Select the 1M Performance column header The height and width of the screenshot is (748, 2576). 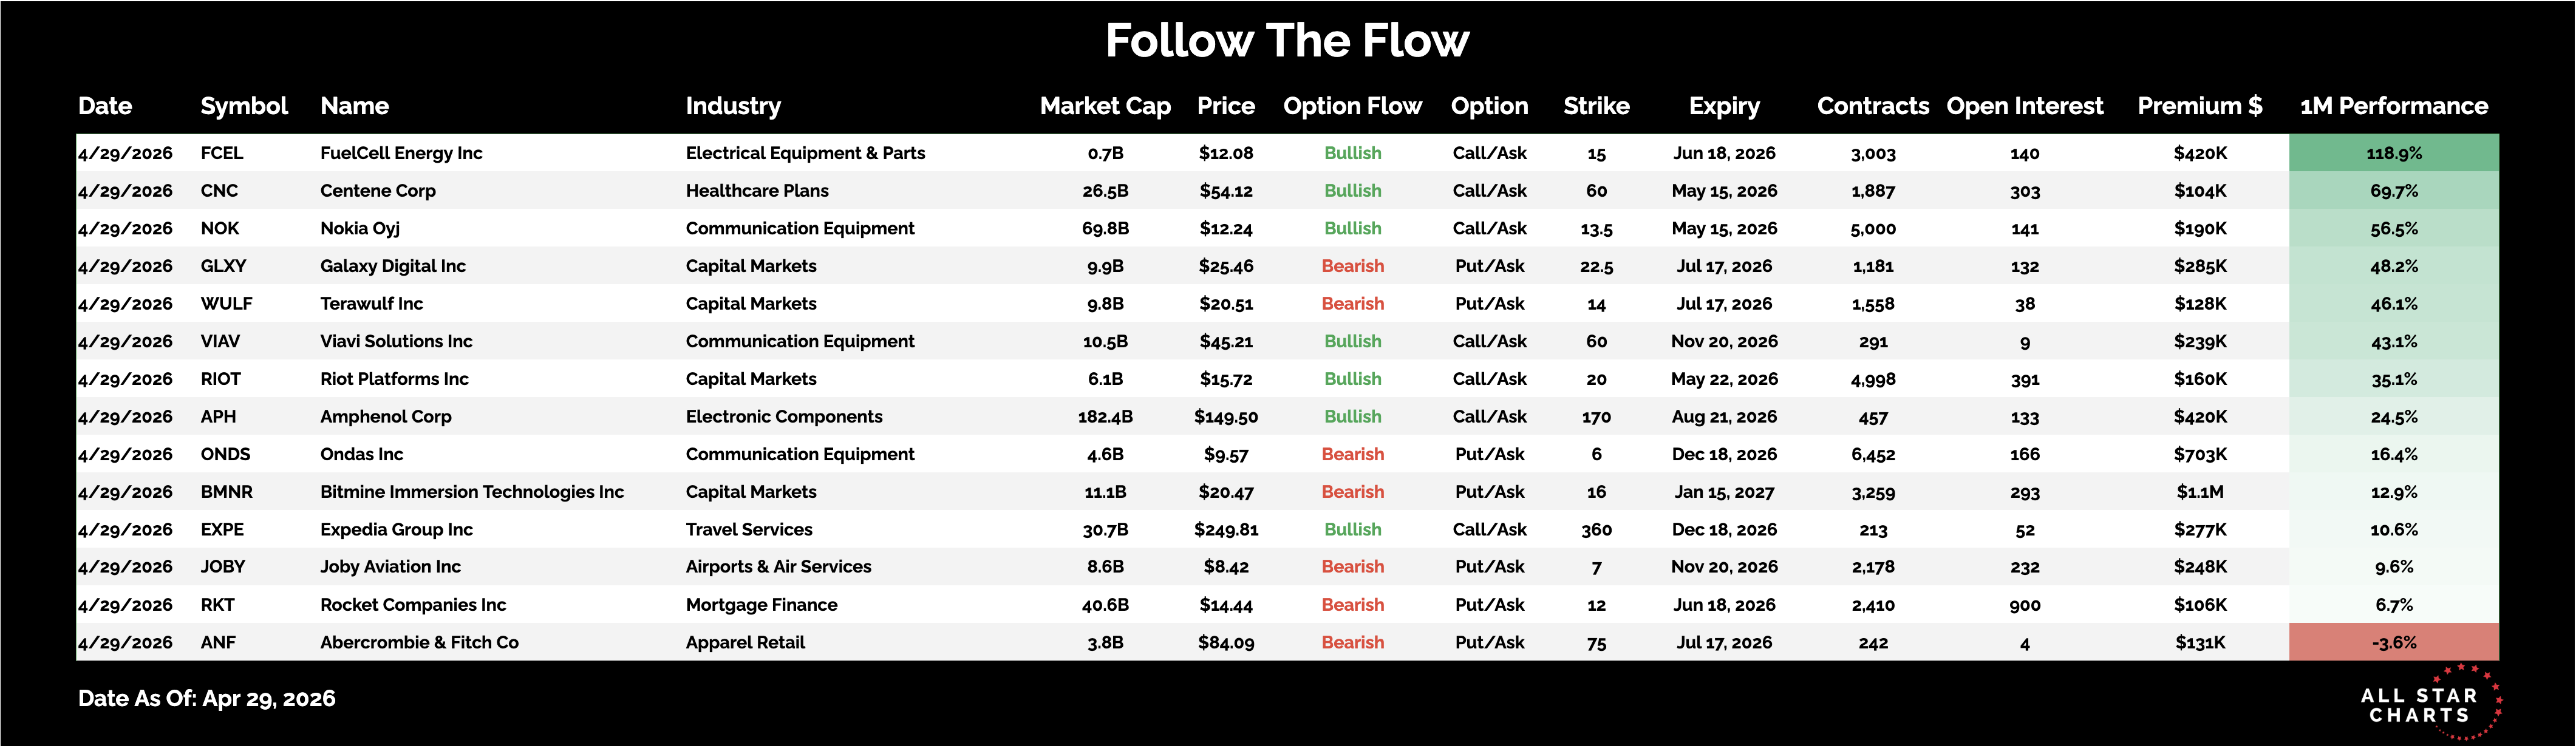point(2393,106)
